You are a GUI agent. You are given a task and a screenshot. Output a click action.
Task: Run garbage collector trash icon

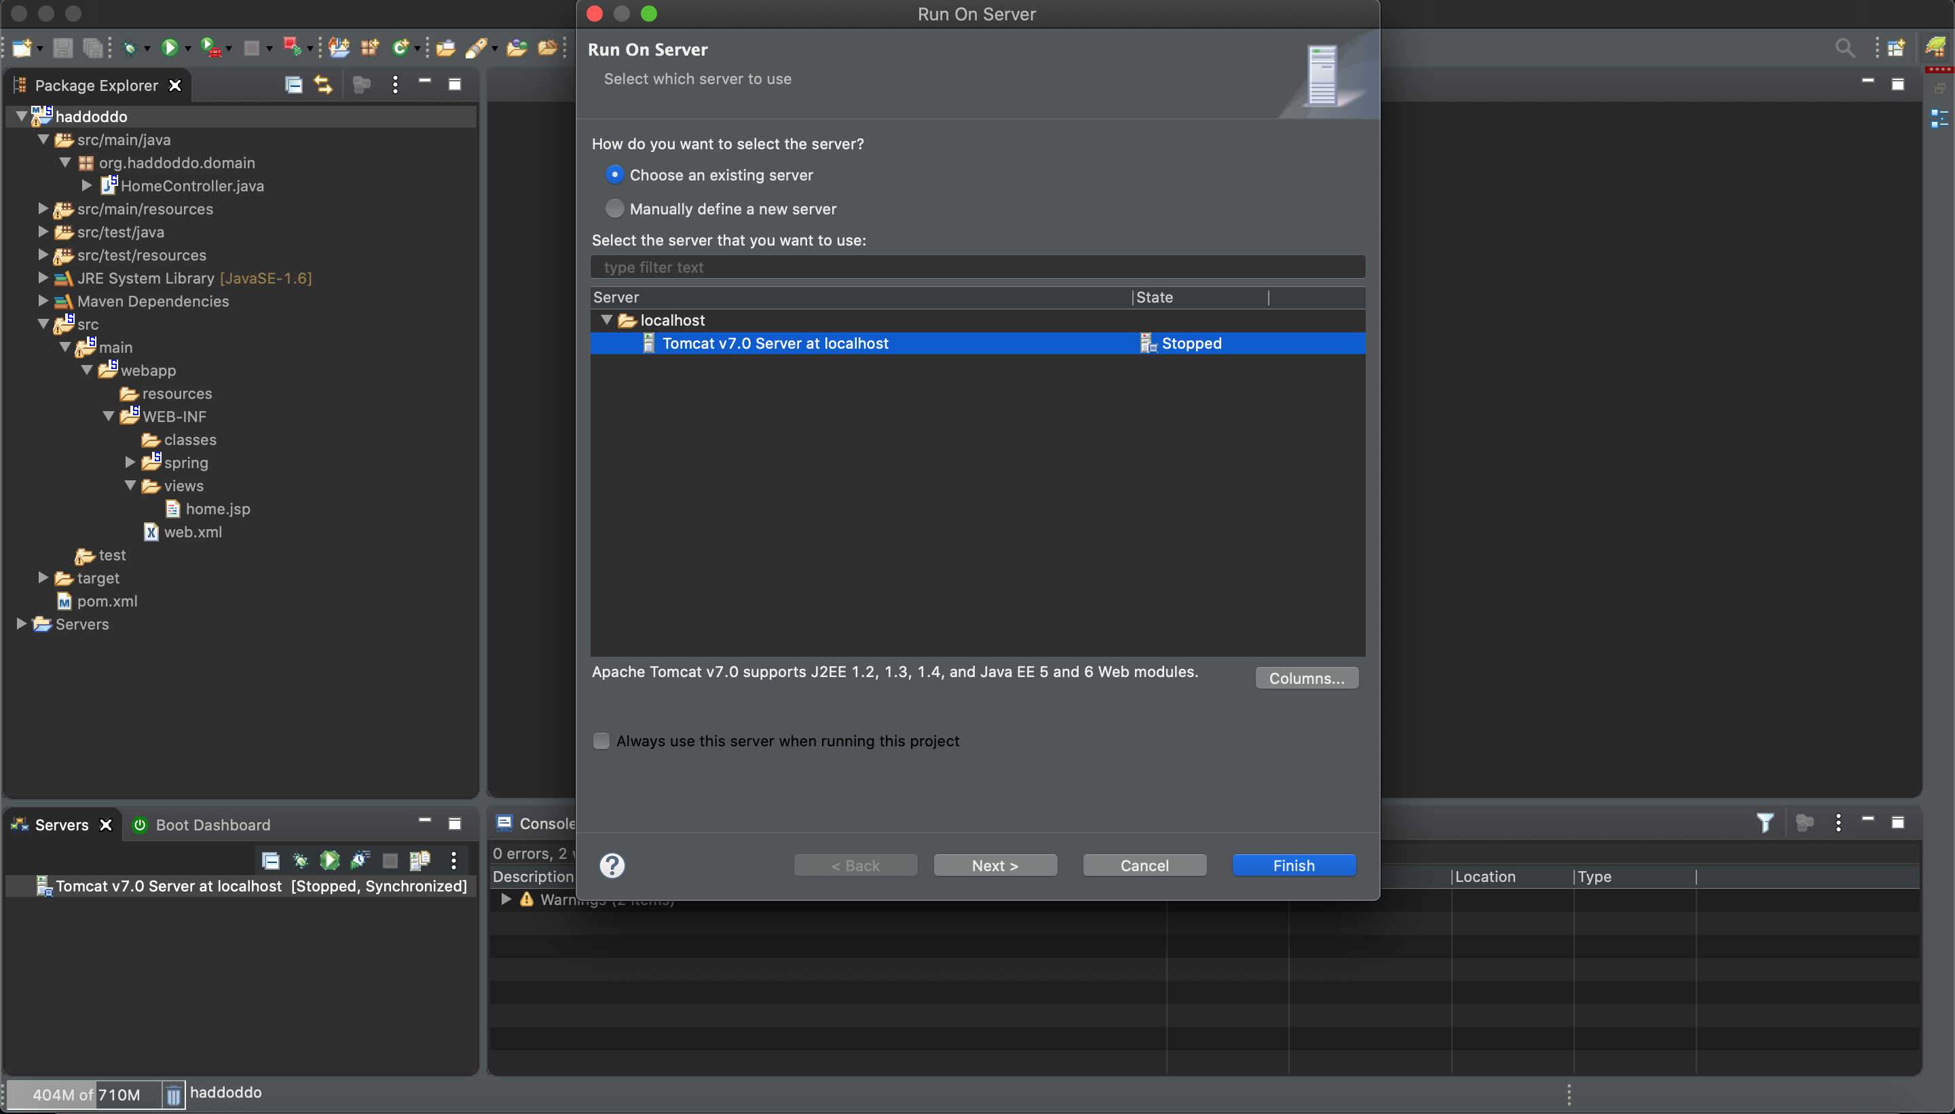(174, 1095)
